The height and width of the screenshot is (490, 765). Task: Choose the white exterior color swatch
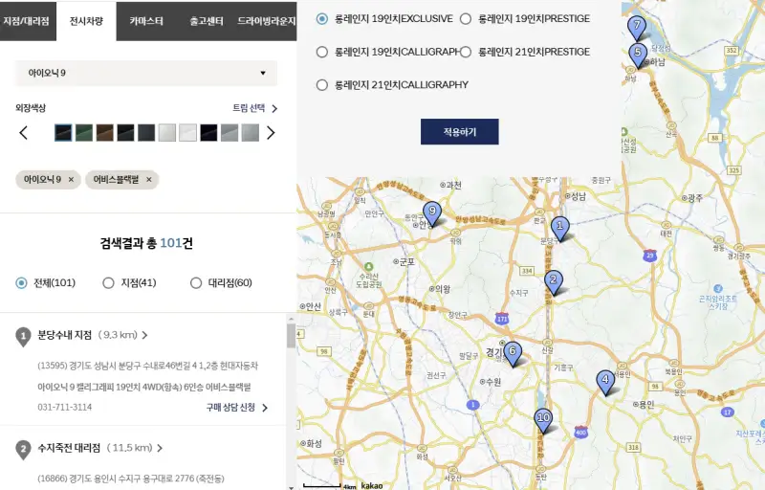[x=187, y=133]
